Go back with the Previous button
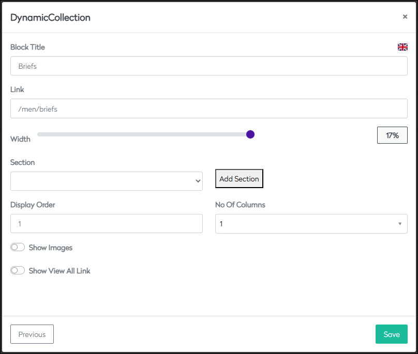This screenshot has height=354, width=418. pos(32,334)
